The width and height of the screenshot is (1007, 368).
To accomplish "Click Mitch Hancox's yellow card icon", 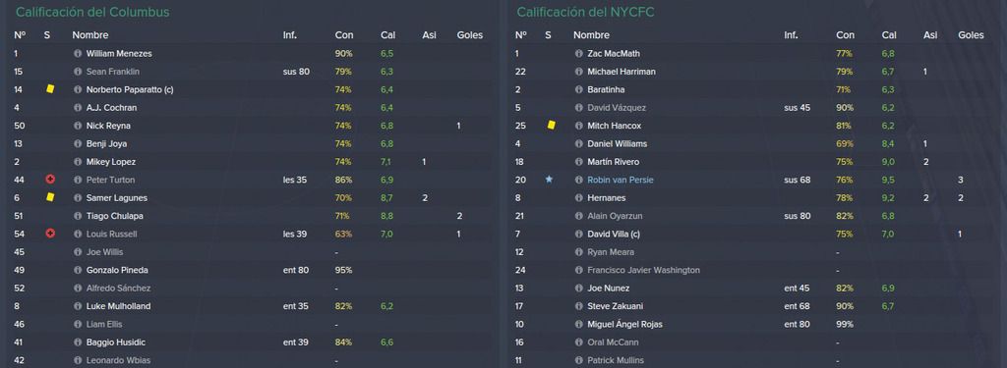I will (551, 126).
